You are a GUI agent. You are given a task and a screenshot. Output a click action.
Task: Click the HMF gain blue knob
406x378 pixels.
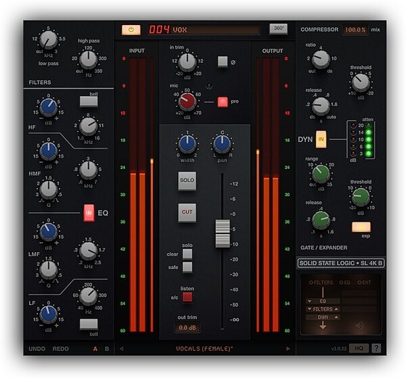(x=49, y=151)
